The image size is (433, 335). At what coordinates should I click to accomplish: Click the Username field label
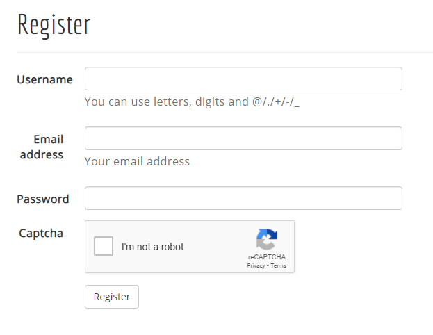tap(44, 79)
